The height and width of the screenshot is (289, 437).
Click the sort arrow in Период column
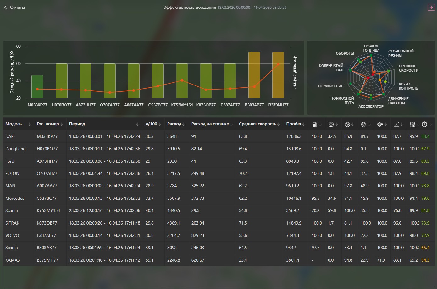pos(138,124)
